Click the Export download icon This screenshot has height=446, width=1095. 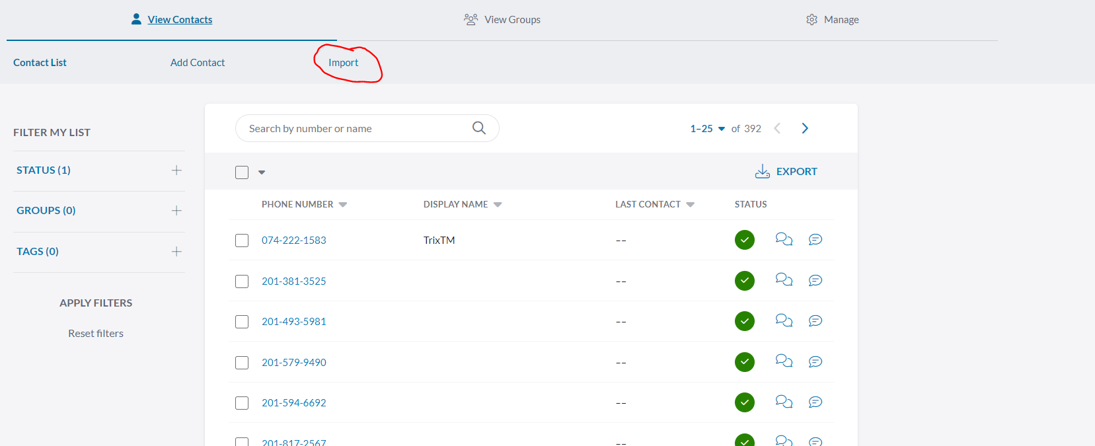762,172
